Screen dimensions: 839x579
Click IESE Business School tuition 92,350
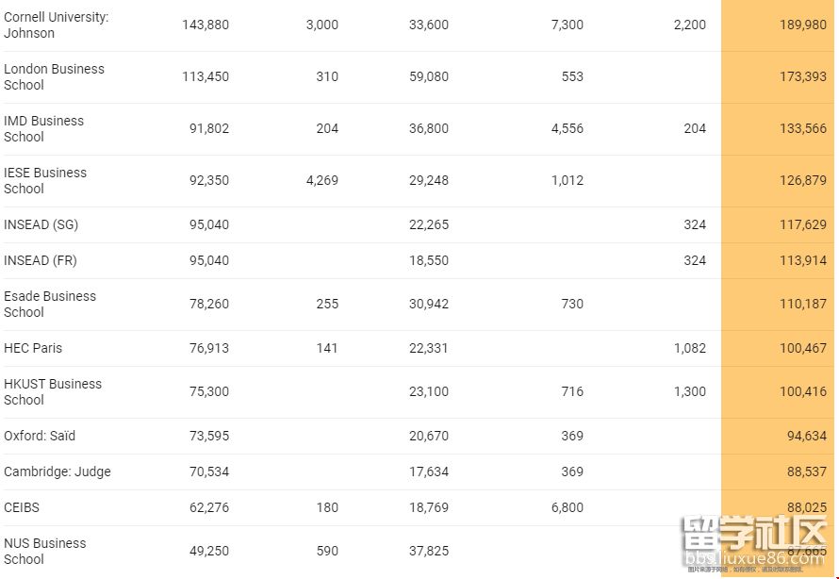[208, 180]
